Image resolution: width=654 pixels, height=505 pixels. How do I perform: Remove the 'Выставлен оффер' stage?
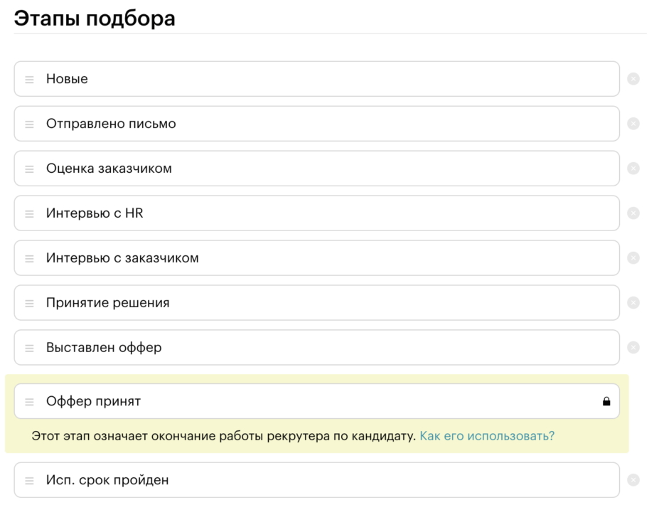pos(633,348)
